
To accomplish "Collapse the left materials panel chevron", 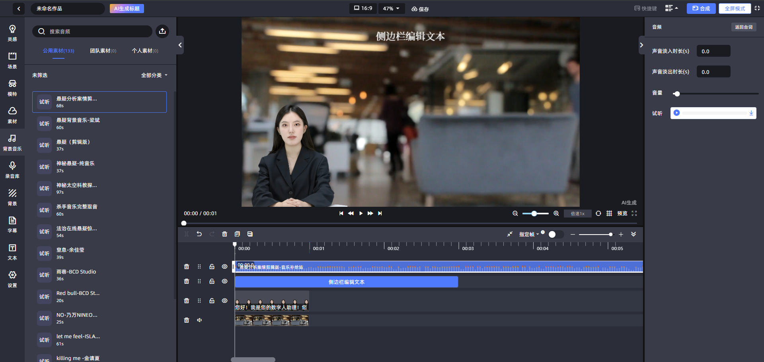I will [x=180, y=45].
